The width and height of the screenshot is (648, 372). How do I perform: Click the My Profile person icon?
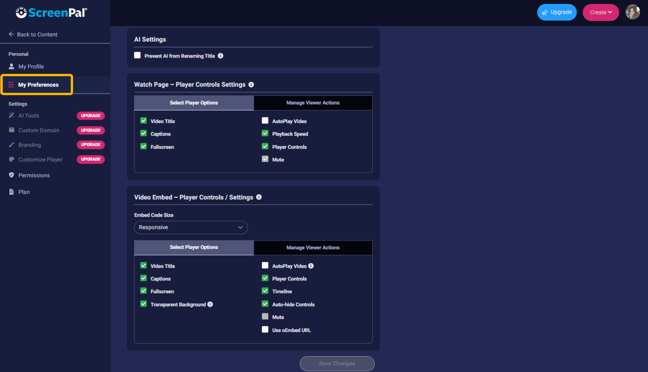click(11, 66)
